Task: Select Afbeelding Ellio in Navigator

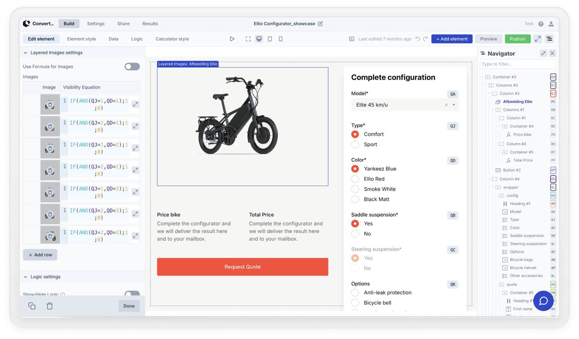Action: tap(518, 102)
